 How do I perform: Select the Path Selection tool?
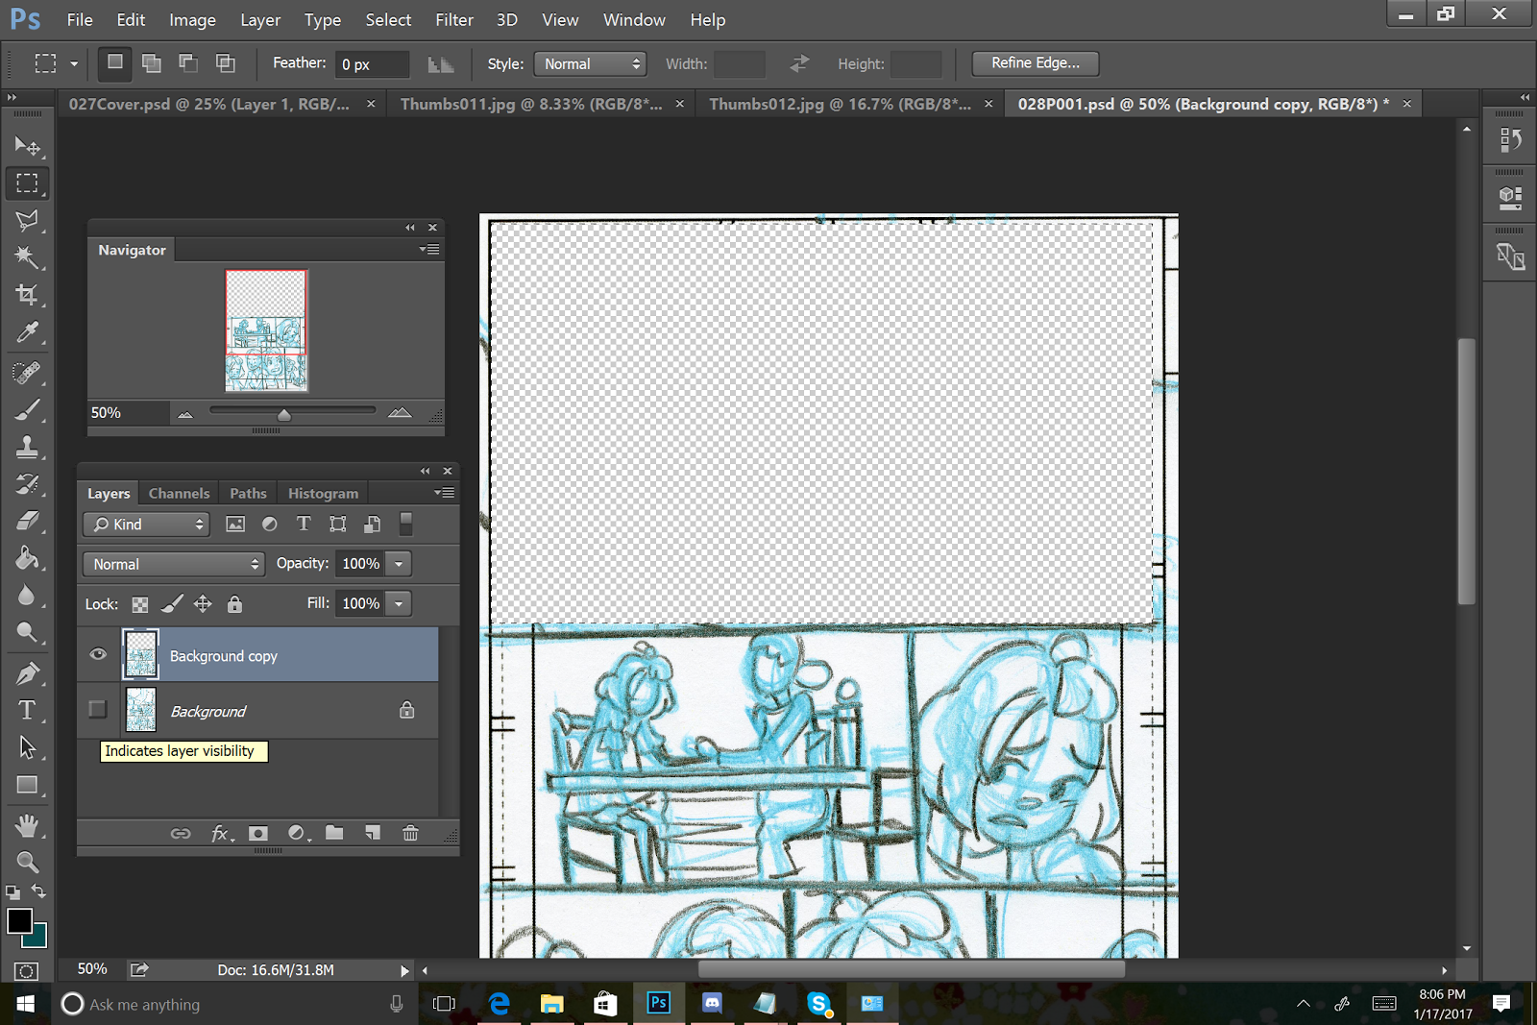(27, 748)
